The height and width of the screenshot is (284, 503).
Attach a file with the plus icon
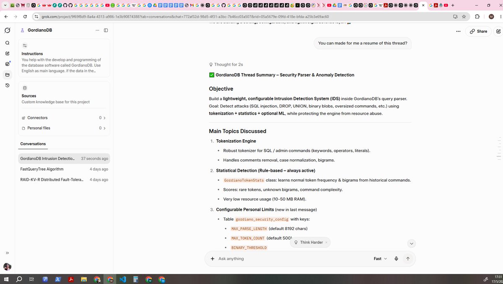[213, 259]
